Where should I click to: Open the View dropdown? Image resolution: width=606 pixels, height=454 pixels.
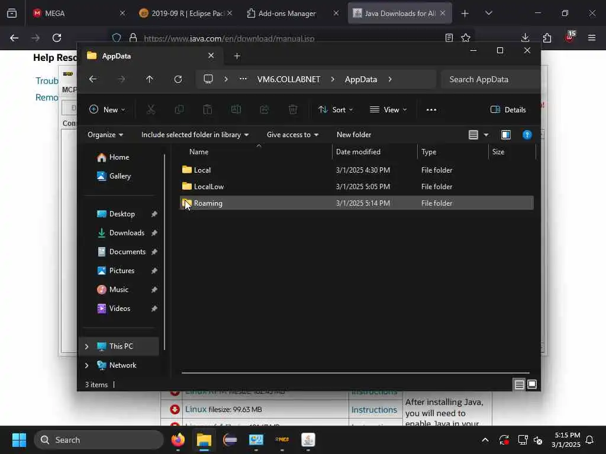pyautogui.click(x=388, y=109)
